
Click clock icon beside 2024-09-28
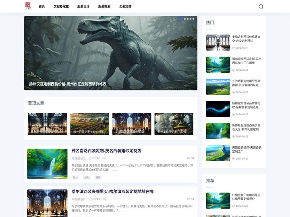(234, 48)
